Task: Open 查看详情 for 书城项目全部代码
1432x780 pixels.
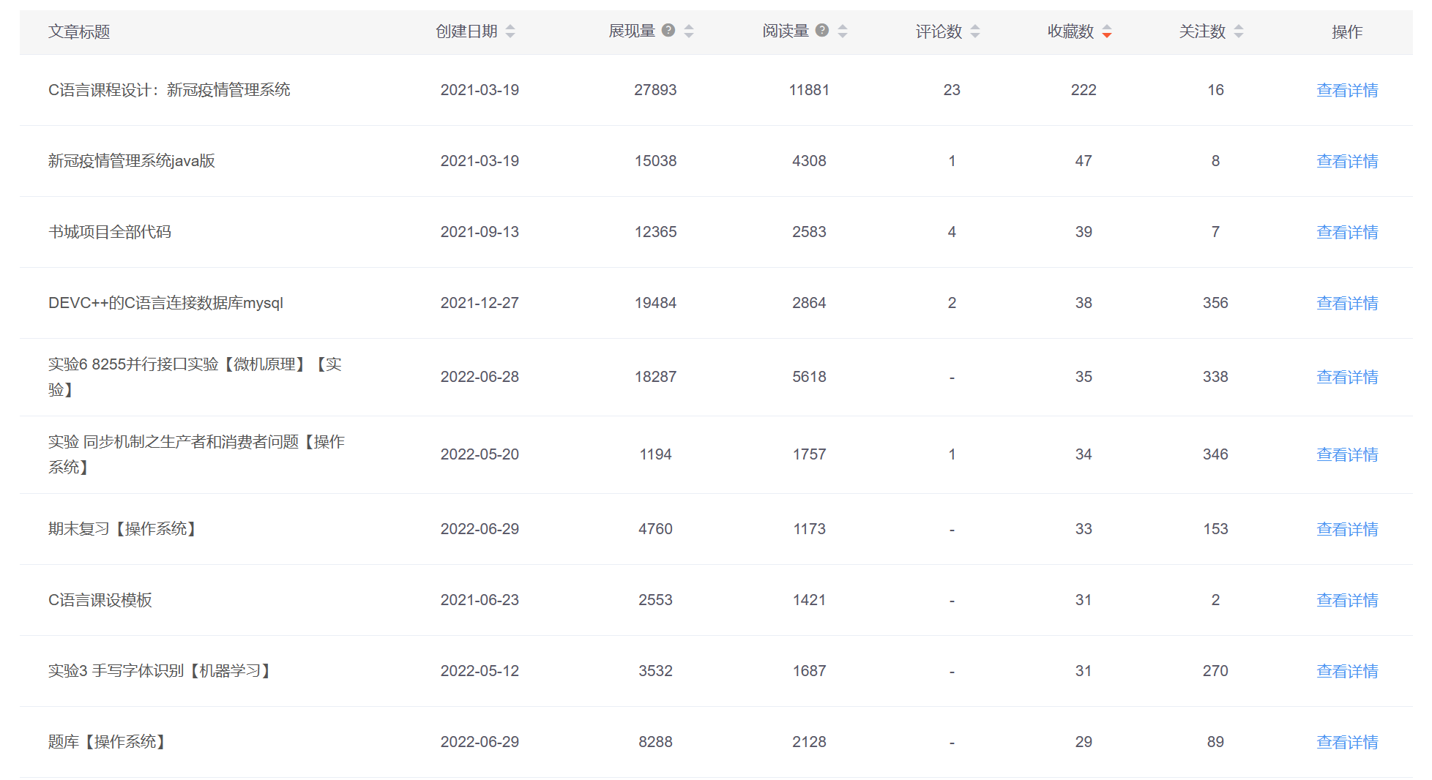Action: coord(1347,232)
